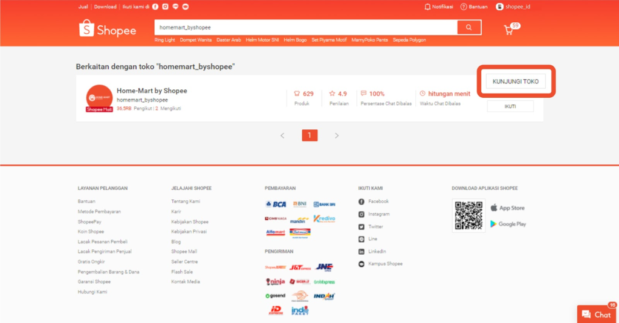Open the shopping cart icon

pos(509,30)
